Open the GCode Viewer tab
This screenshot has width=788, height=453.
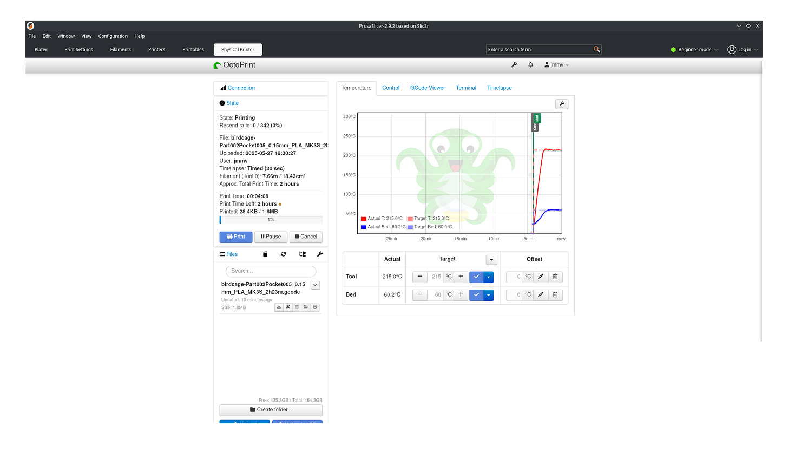coord(428,88)
